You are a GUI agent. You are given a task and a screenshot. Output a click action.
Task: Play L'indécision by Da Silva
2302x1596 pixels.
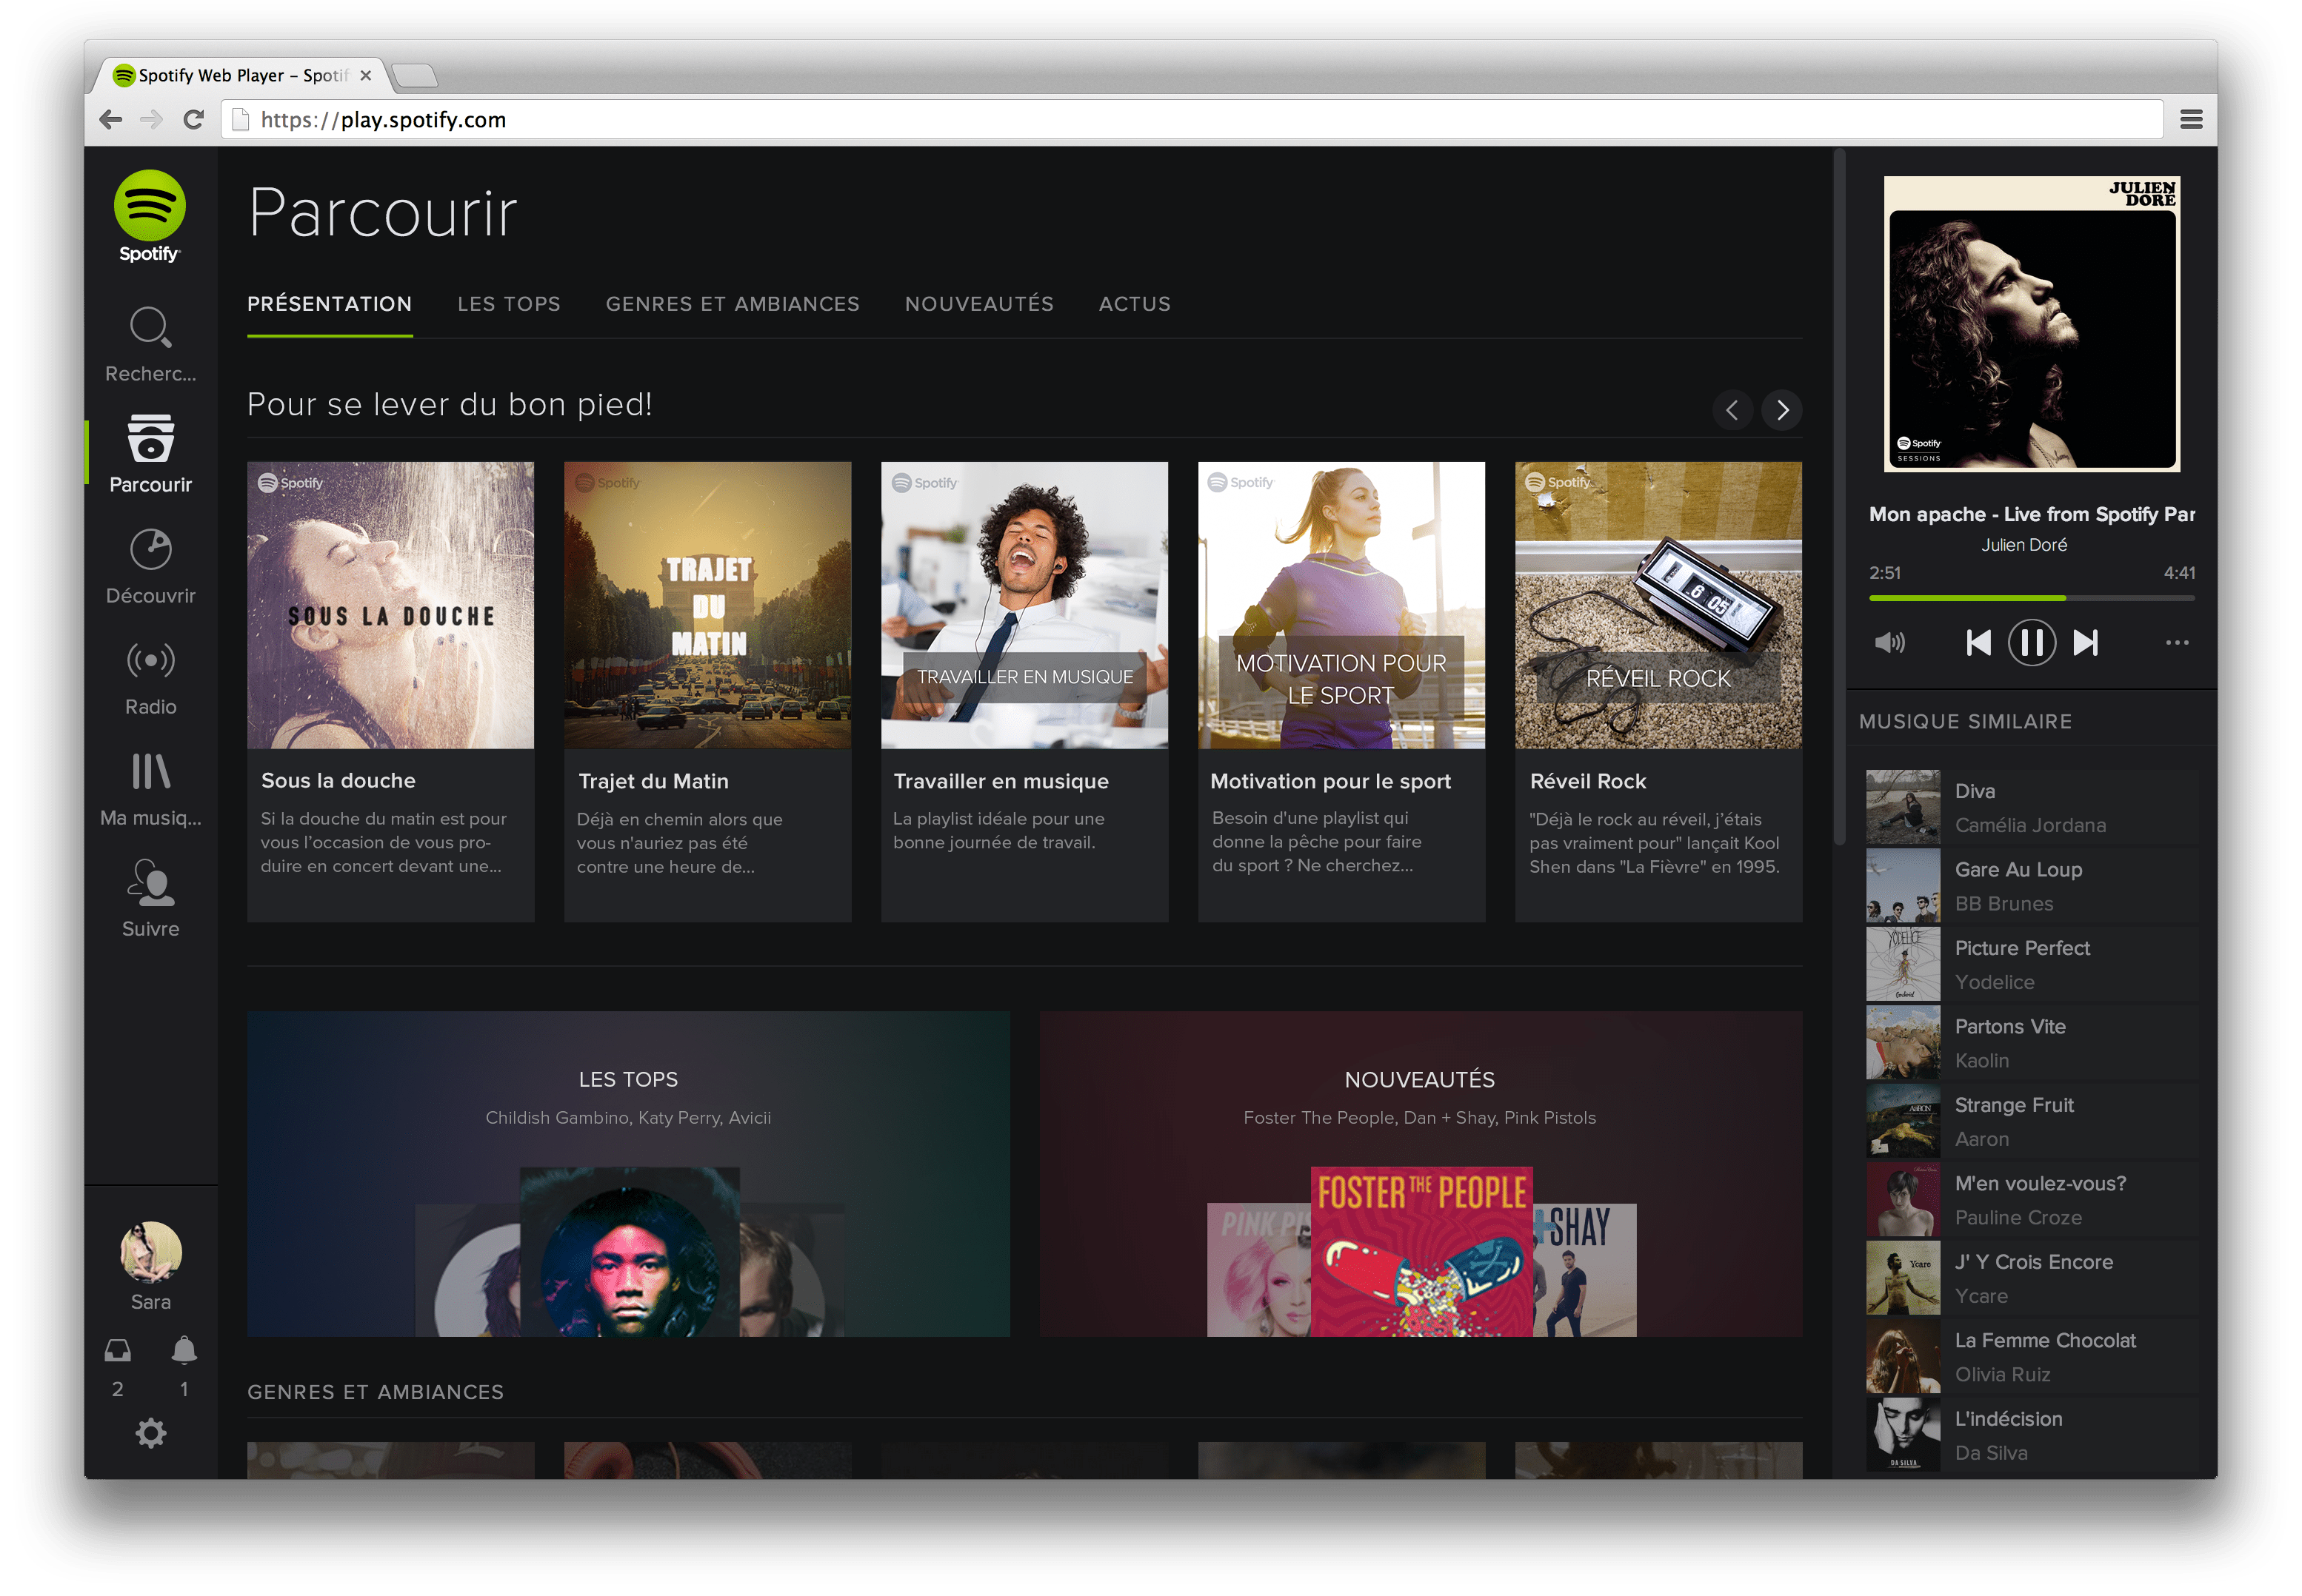[2031, 1435]
